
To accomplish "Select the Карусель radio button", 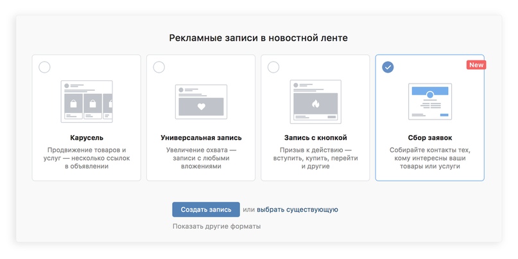I will [x=44, y=67].
